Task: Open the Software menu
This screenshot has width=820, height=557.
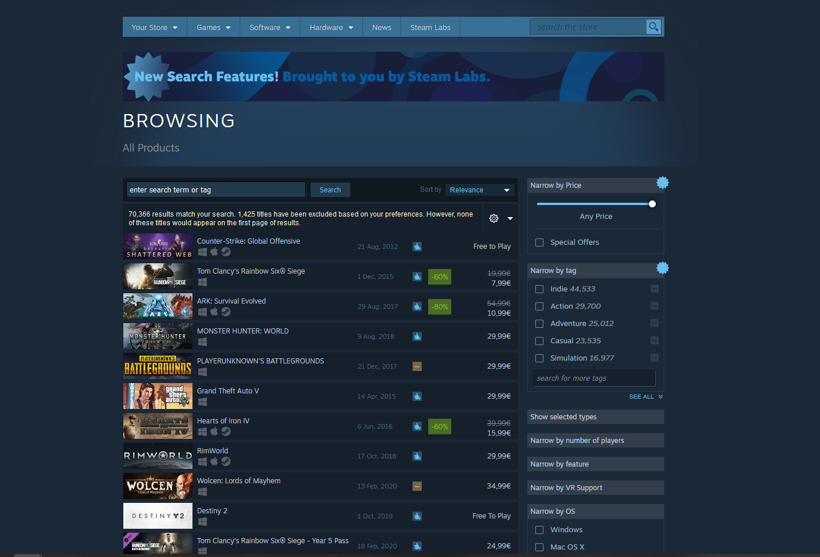Action: click(x=270, y=27)
